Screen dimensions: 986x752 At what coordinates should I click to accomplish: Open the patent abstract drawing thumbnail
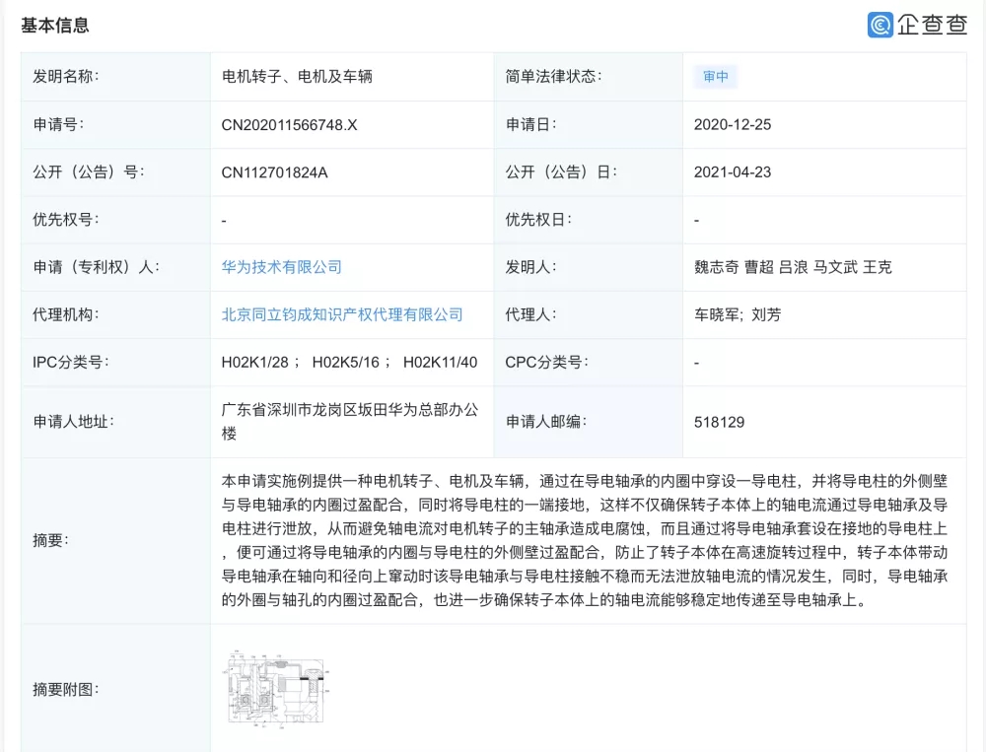pyautogui.click(x=277, y=689)
